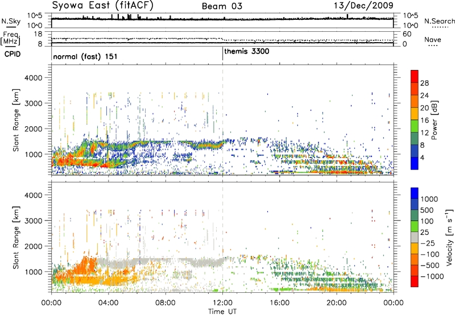Click the 'Slant Range [km]' label of velocity panel
Image resolution: width=455 pixels, height=315 pixels.
click(16, 237)
